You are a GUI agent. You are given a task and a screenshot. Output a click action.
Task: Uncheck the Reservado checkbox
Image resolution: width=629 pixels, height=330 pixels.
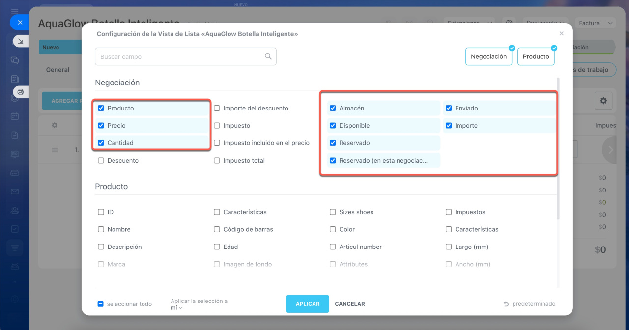(333, 143)
